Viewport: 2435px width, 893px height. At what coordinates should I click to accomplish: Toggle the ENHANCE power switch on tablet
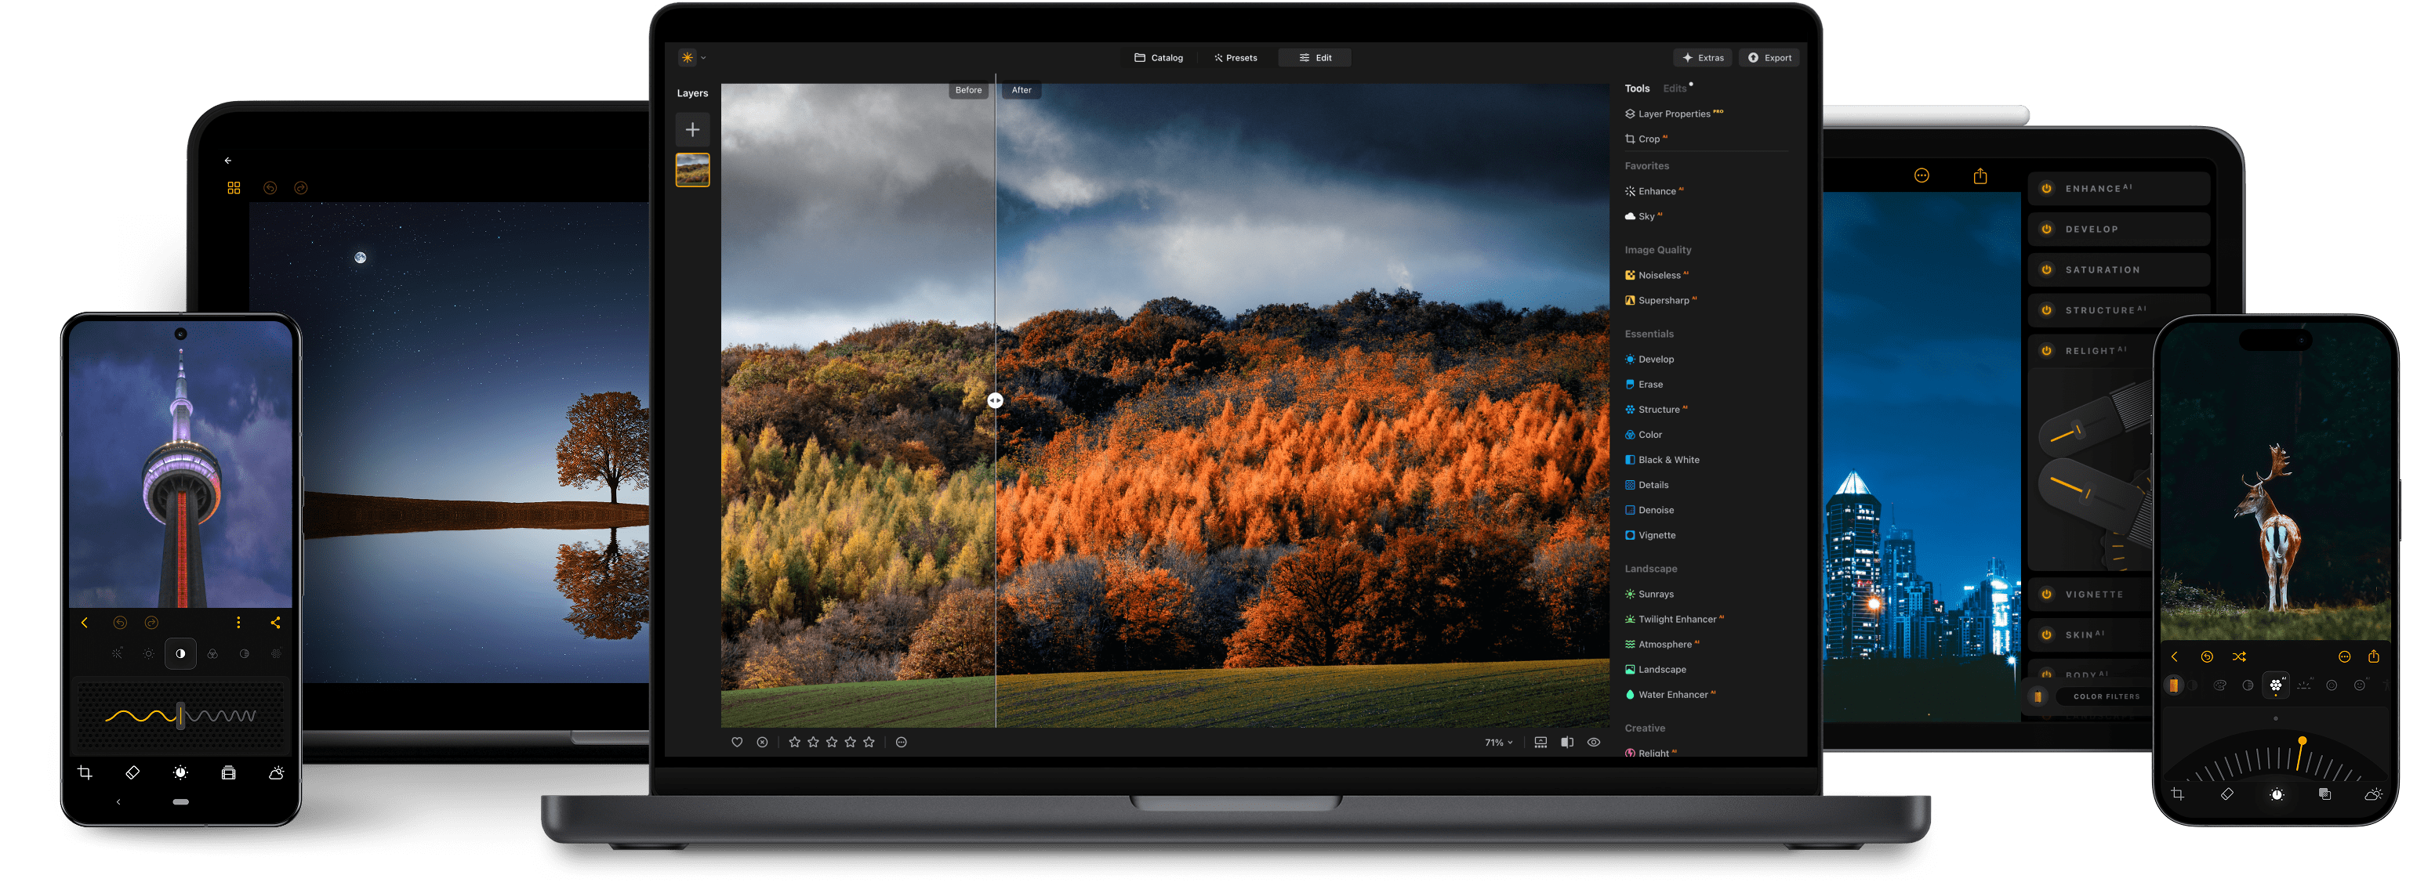point(2046,188)
